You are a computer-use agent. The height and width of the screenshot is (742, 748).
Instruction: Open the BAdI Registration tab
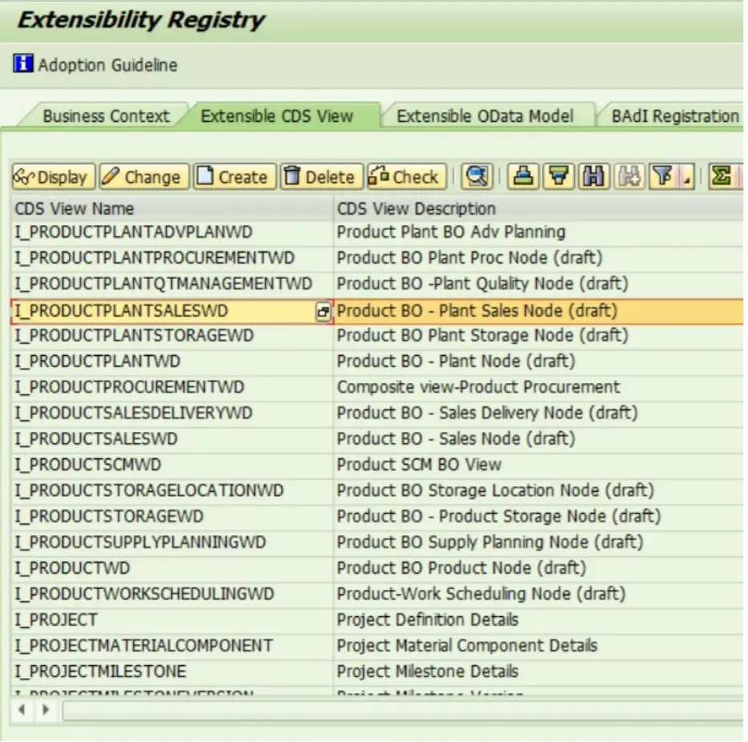(674, 116)
